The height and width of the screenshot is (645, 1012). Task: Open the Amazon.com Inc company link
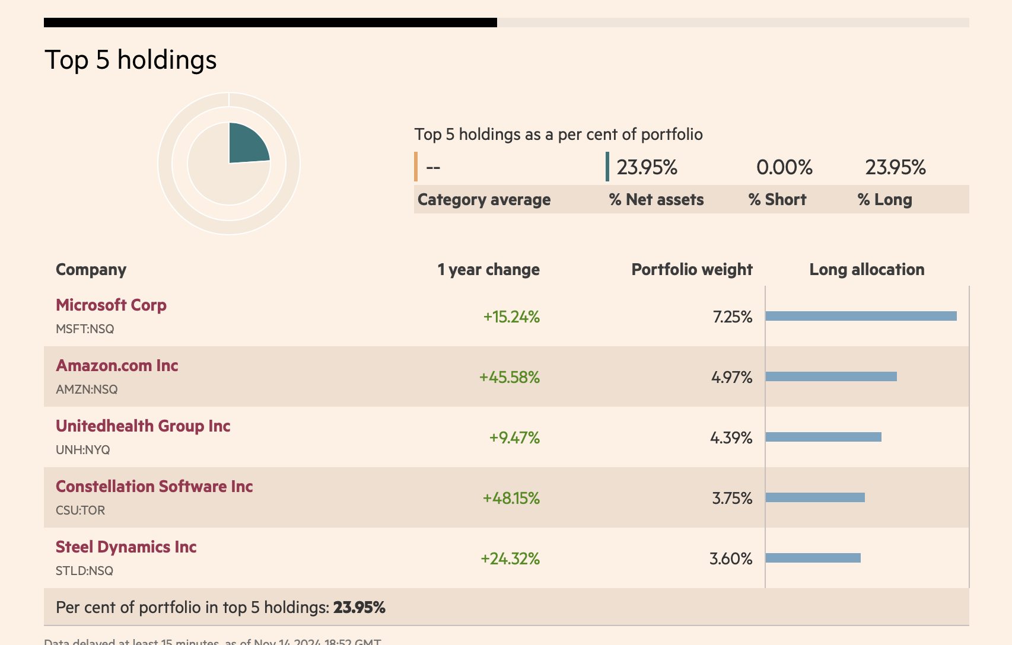point(117,366)
